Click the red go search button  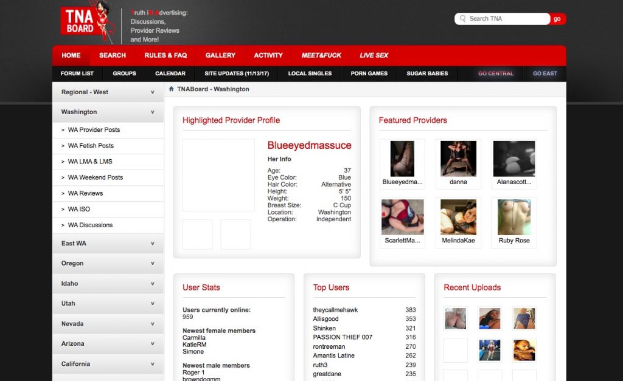point(557,19)
